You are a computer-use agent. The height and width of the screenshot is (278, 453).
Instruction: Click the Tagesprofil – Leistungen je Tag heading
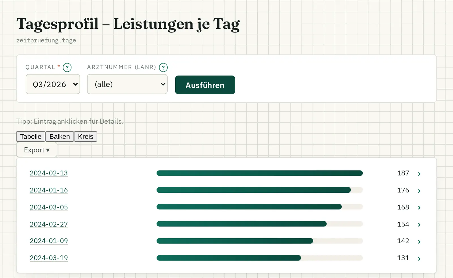pyautogui.click(x=128, y=24)
